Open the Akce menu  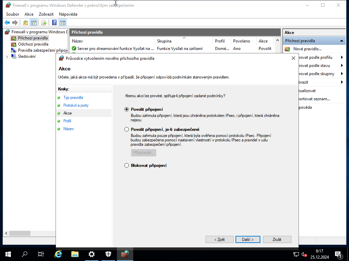[29, 14]
